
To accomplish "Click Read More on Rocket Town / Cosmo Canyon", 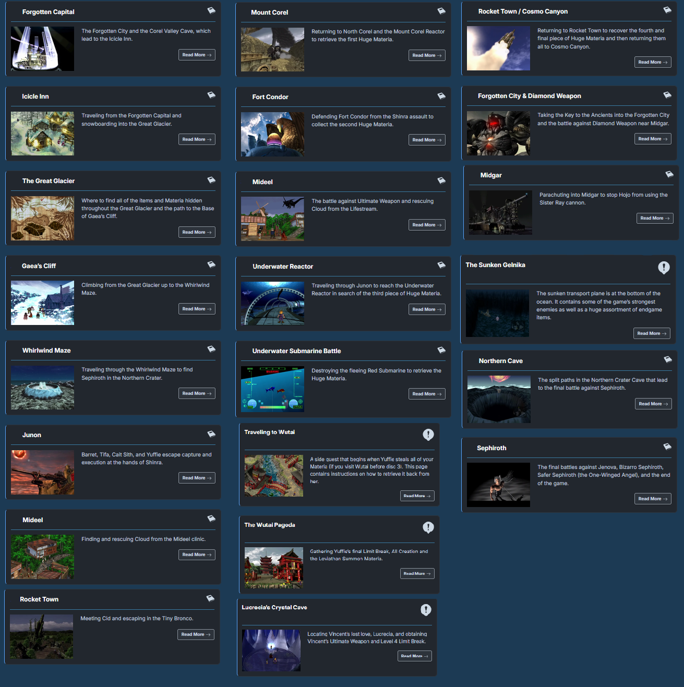I will click(x=653, y=62).
